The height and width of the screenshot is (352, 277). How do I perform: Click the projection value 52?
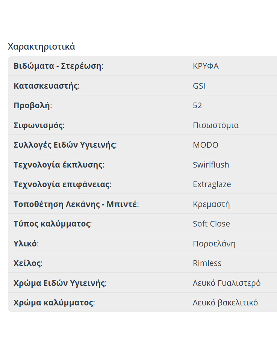197,106
